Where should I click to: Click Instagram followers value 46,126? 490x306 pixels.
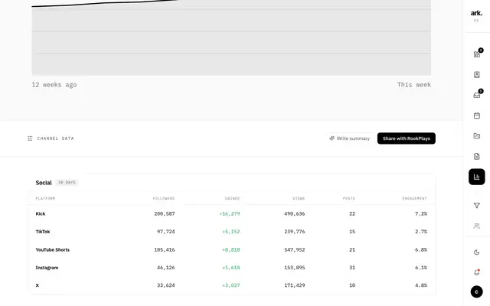pyautogui.click(x=166, y=268)
